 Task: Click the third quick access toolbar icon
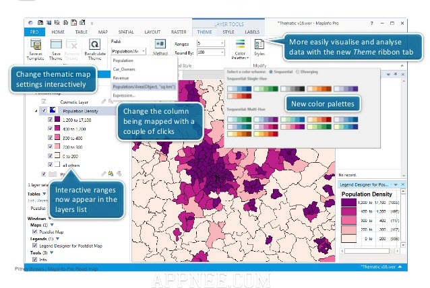tap(57, 23)
